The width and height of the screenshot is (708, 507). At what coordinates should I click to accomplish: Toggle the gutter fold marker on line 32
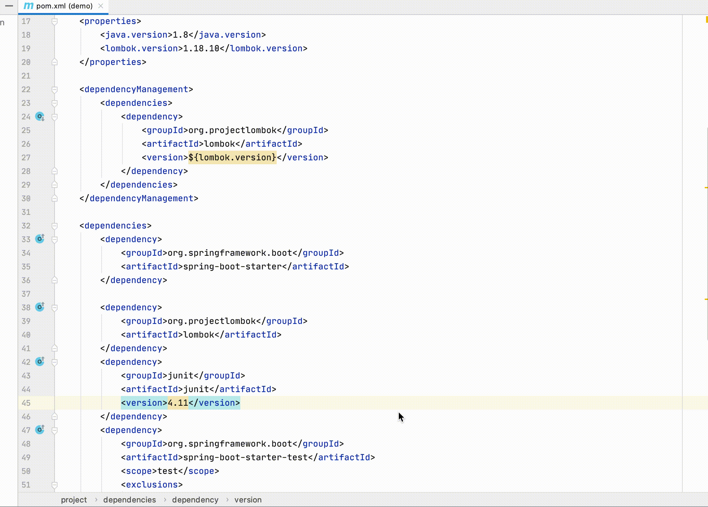pos(54,226)
